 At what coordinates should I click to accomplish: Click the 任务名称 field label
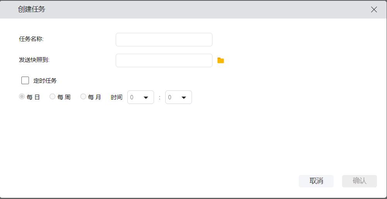(x=31, y=39)
